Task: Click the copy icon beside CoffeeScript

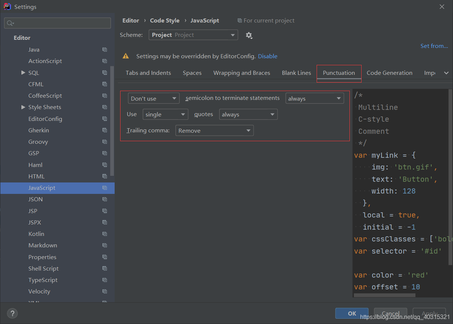Action: (105, 95)
